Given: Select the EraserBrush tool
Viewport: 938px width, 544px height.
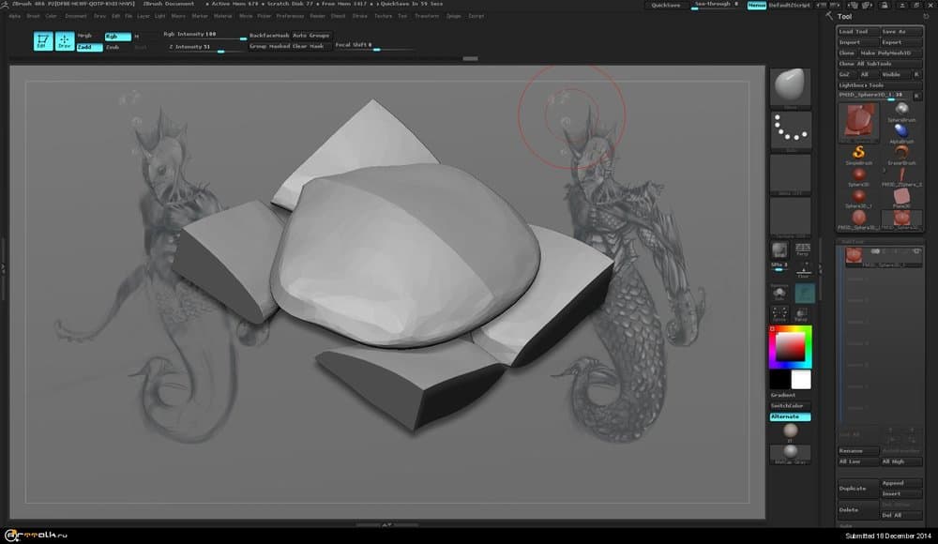Looking at the screenshot, I should click(901, 153).
